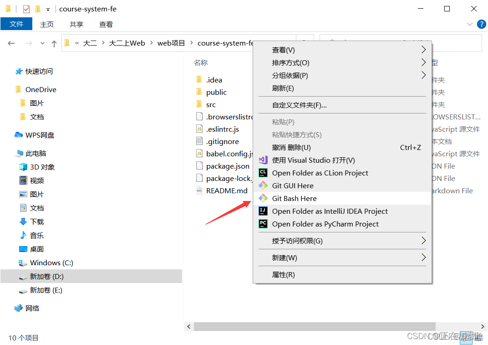488x345 pixels.
Task: Click the 音乐 music note icon
Action: click(x=23, y=235)
